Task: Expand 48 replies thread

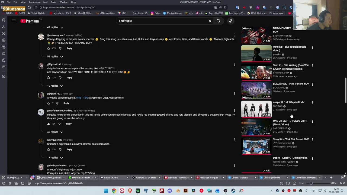Action: point(55,27)
